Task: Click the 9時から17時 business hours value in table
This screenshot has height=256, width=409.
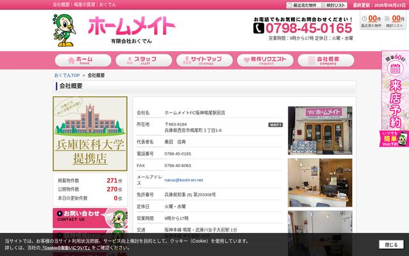Action: (x=176, y=218)
